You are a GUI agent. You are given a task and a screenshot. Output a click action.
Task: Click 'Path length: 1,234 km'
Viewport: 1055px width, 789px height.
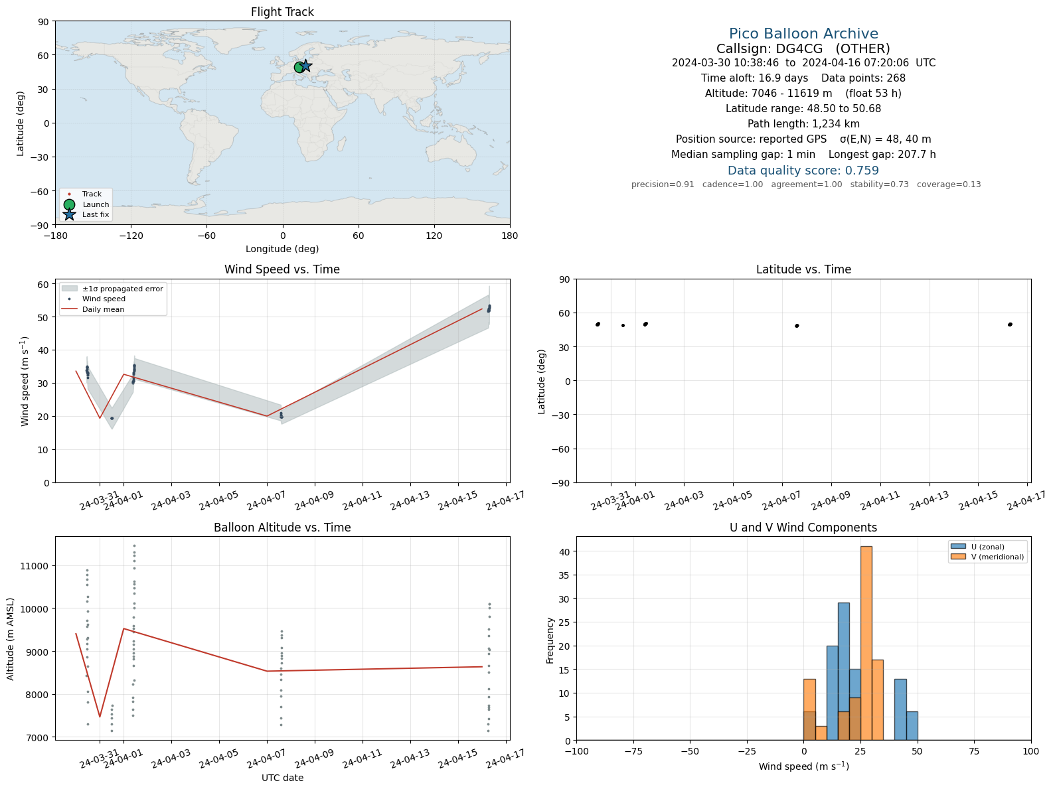(803, 124)
